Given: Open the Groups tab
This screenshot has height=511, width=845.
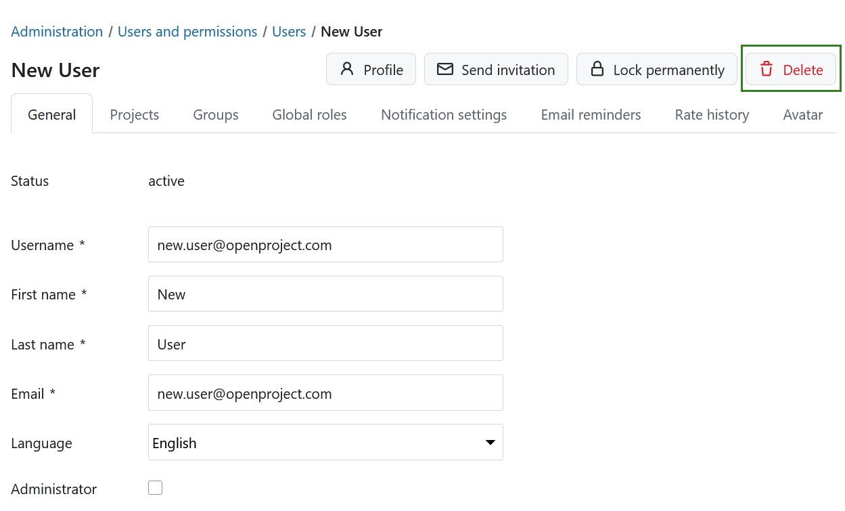Looking at the screenshot, I should pyautogui.click(x=216, y=115).
